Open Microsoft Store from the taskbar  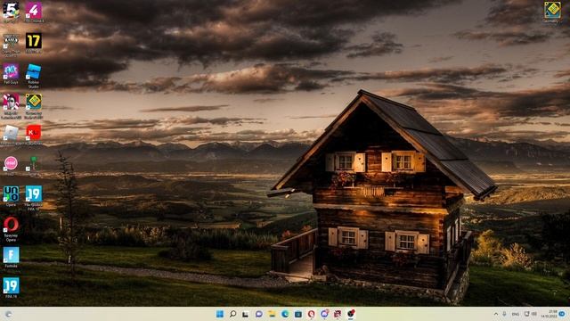[298, 314]
